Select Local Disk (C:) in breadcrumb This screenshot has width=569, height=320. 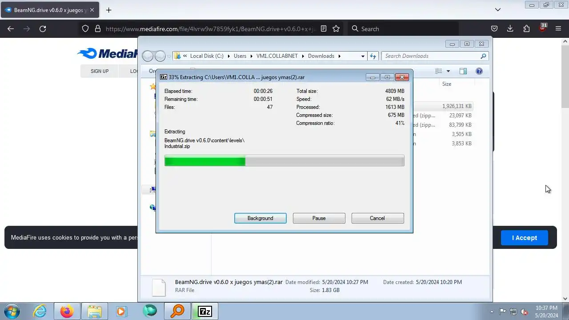click(x=207, y=56)
